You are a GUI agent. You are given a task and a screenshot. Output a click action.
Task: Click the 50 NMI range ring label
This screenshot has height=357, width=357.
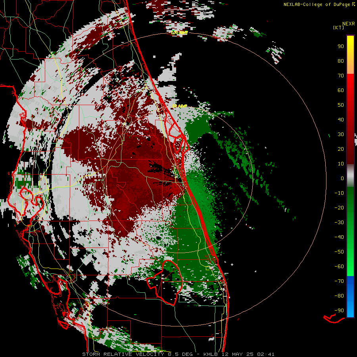[180, 106]
